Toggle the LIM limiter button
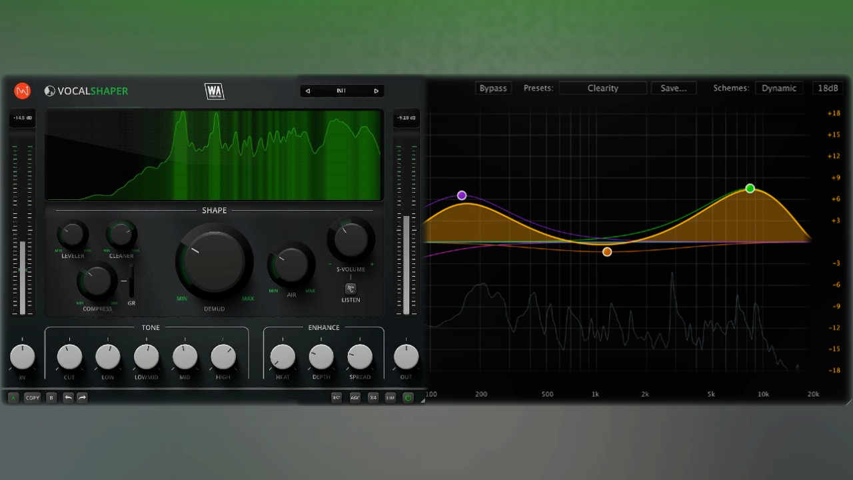Viewport: 853px width, 480px height. click(x=391, y=397)
